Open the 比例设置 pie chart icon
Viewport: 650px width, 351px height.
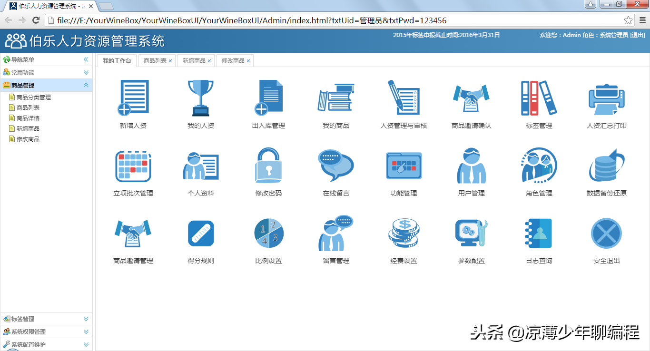pyautogui.click(x=268, y=233)
